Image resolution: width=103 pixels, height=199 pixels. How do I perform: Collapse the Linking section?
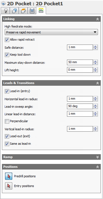(97, 19)
